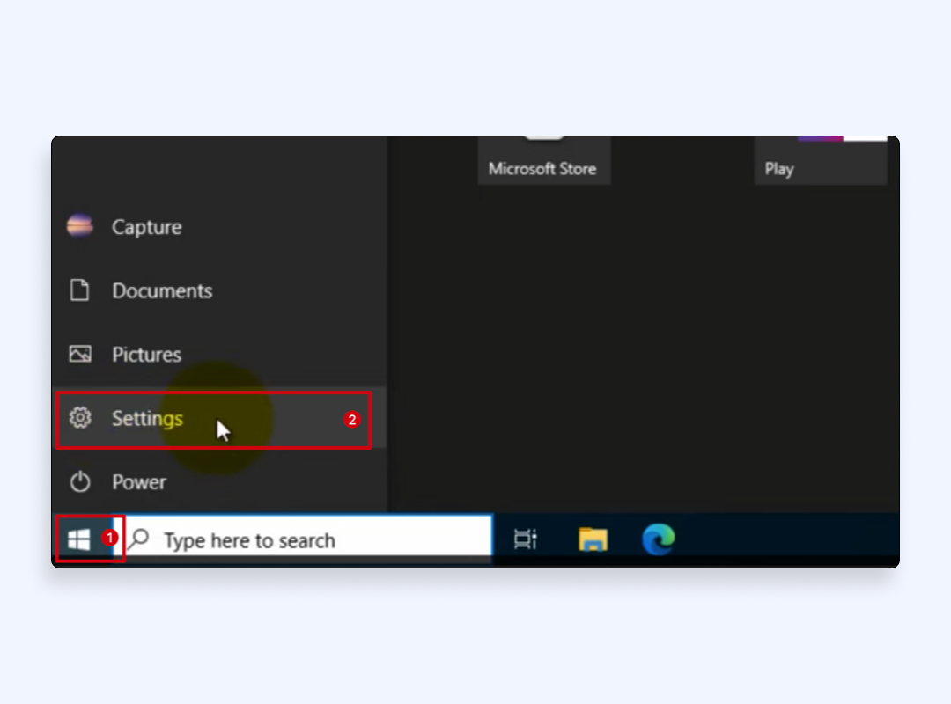Select the Capture user account entry
This screenshot has width=951, height=704.
pos(219,227)
